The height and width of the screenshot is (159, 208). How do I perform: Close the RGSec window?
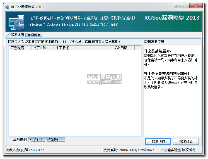tap(196, 6)
